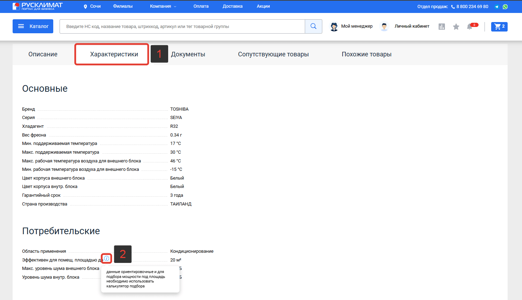Click the Гарантийный срок label
Image resolution: width=522 pixels, height=300 pixels.
coord(41,195)
